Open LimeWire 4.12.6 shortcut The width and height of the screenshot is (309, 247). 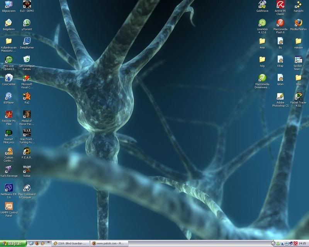pos(262,26)
